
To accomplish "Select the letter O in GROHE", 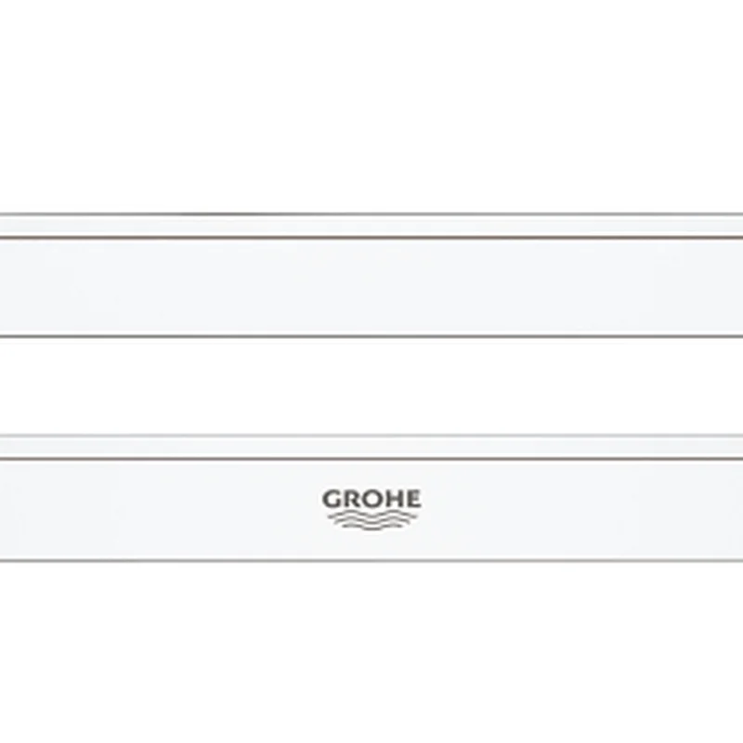I will click(372, 500).
